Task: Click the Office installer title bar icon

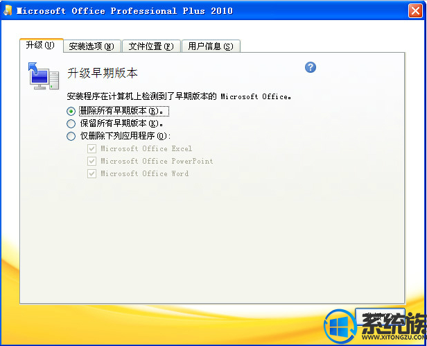Action: coord(8,10)
